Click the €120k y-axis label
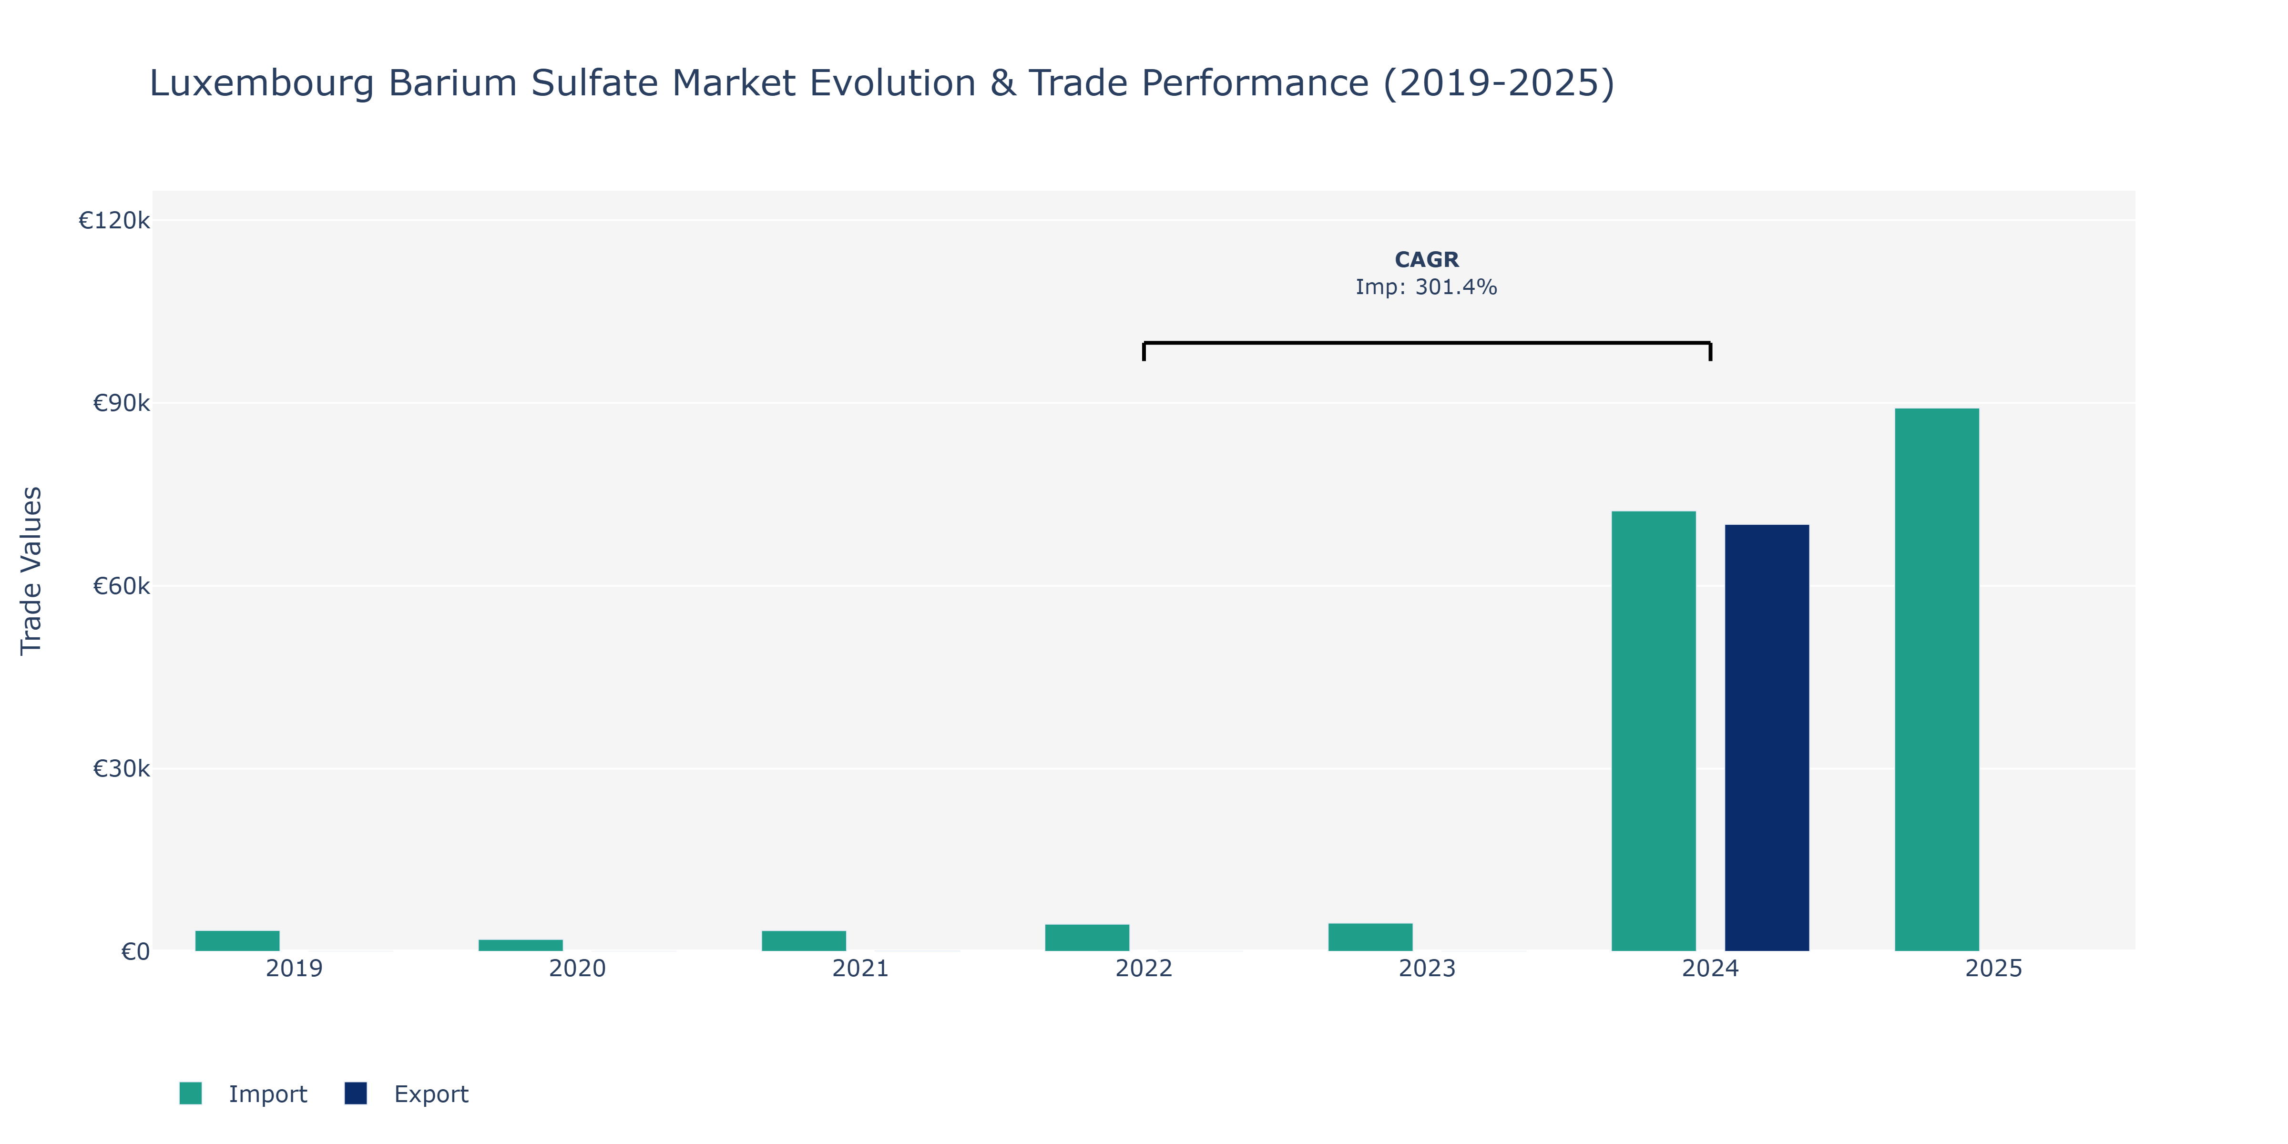The width and height of the screenshot is (2288, 1144). tap(114, 220)
